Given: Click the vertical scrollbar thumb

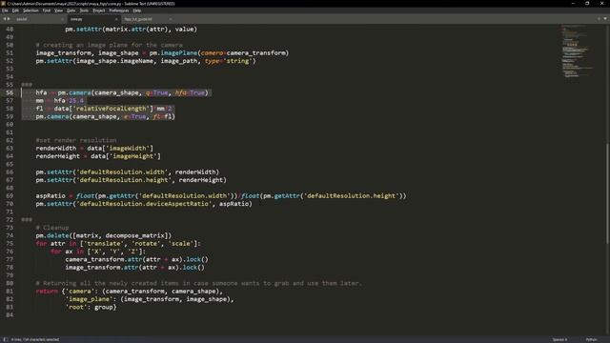Looking at the screenshot, I should point(607,193).
